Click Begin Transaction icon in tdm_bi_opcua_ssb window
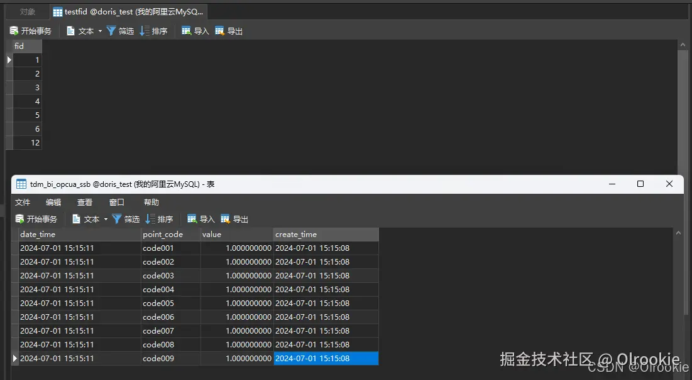Viewport: 692px width, 380px height. [x=19, y=219]
